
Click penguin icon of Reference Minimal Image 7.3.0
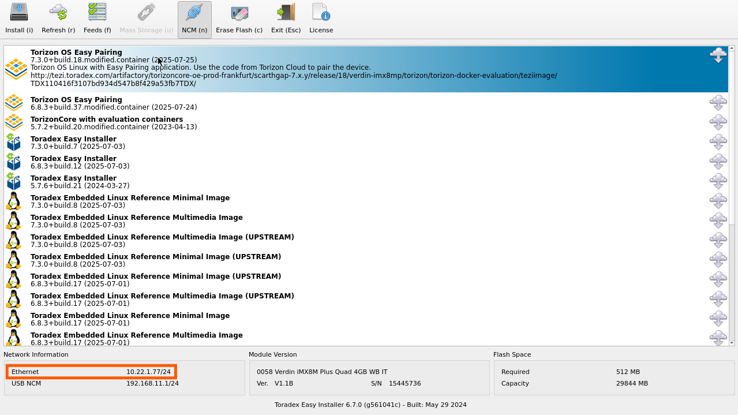coord(14,201)
